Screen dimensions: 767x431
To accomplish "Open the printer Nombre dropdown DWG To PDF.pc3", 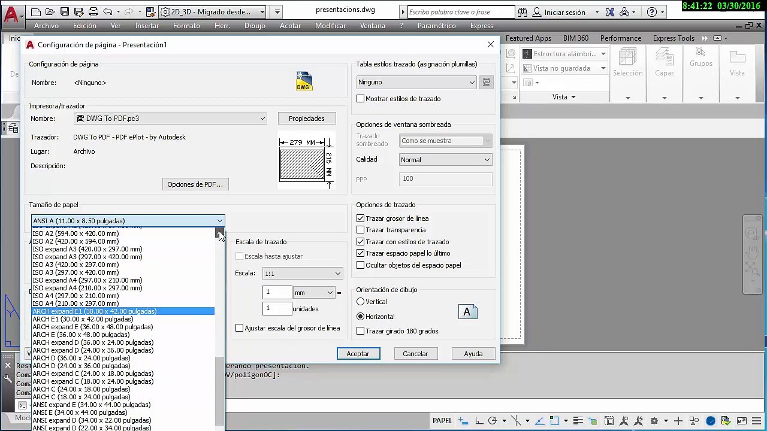I will point(170,119).
